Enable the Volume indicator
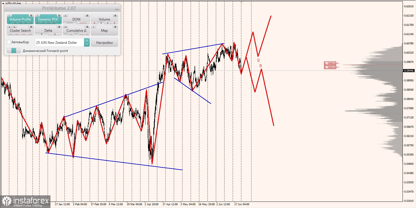This screenshot has height=208, width=416. [104, 19]
